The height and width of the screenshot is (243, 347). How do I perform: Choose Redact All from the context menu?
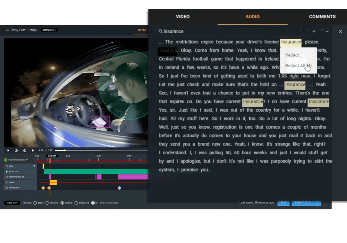(297, 66)
